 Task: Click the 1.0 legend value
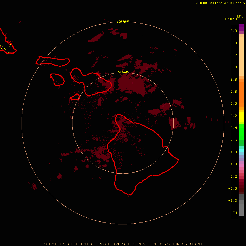tap(234, 164)
